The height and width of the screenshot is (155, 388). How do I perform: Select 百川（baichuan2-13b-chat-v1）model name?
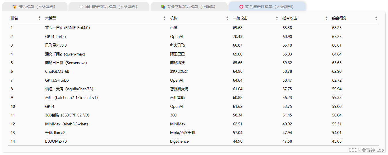72,97
